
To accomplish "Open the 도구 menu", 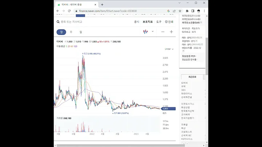I will tap(159, 22).
